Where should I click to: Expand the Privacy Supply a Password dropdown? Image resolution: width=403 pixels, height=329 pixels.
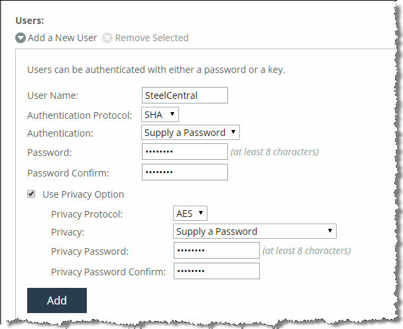(x=255, y=231)
